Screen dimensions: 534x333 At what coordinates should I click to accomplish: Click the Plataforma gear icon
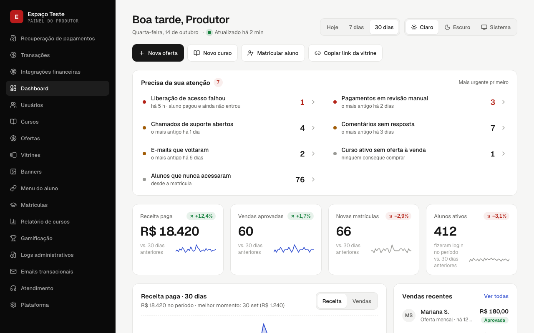[13, 305]
